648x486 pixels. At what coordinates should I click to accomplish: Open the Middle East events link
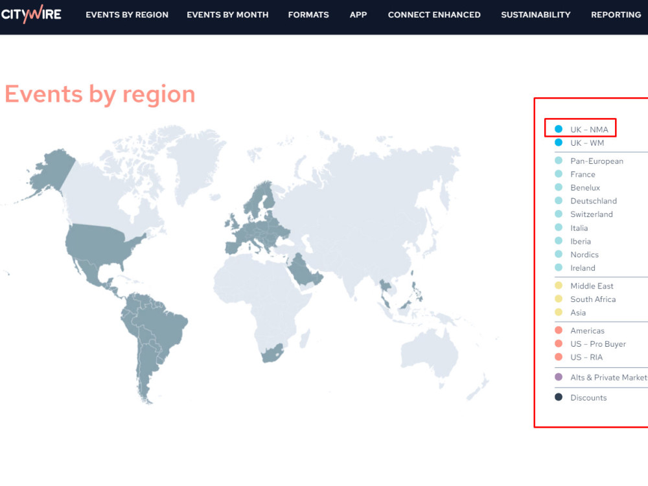point(592,286)
